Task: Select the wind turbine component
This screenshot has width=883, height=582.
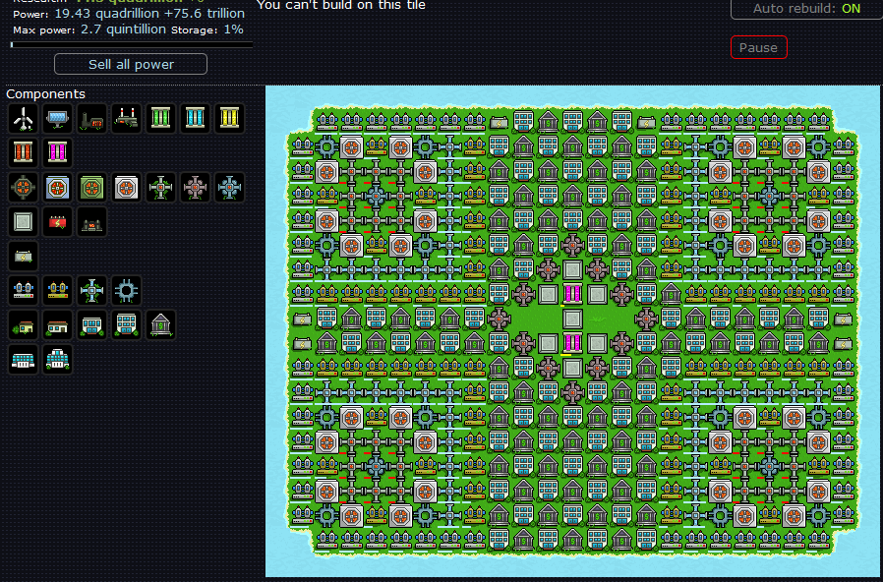Action: point(23,118)
